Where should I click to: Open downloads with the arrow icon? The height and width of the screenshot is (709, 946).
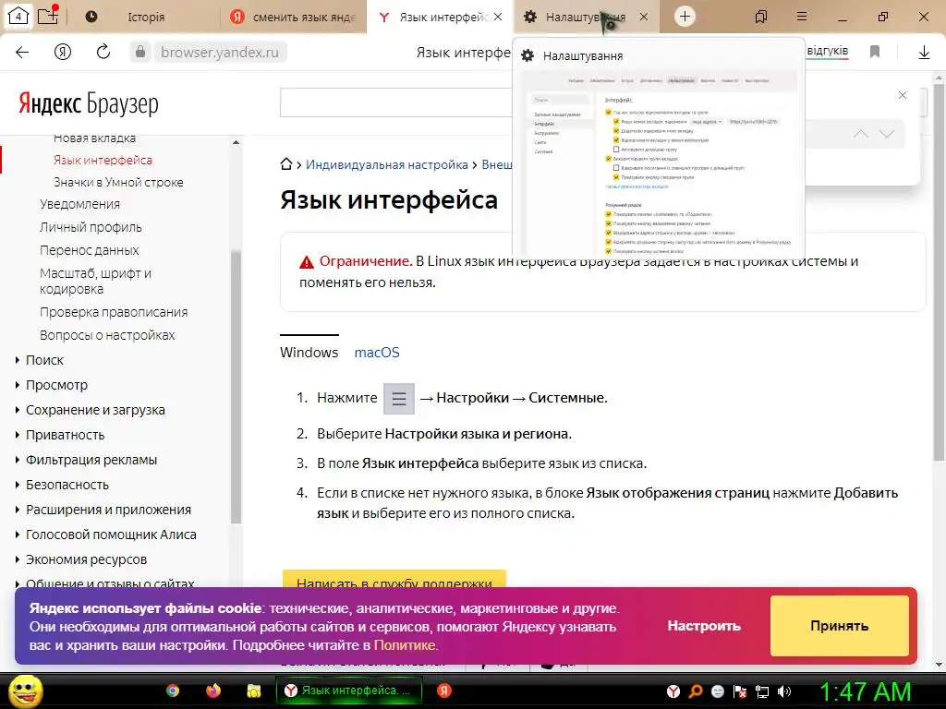[x=924, y=53]
